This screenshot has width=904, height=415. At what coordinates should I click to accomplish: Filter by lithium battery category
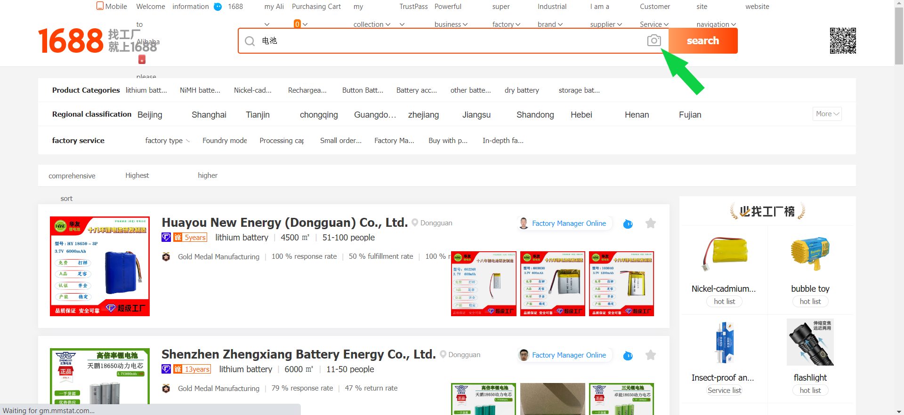[x=146, y=90]
